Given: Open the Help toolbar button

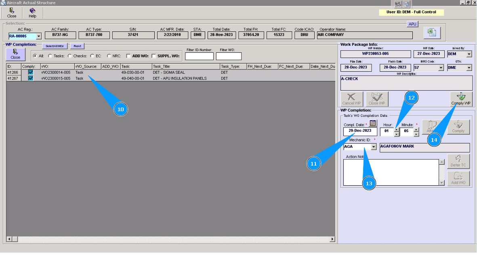Looking at the screenshot, I should pos(32,13).
